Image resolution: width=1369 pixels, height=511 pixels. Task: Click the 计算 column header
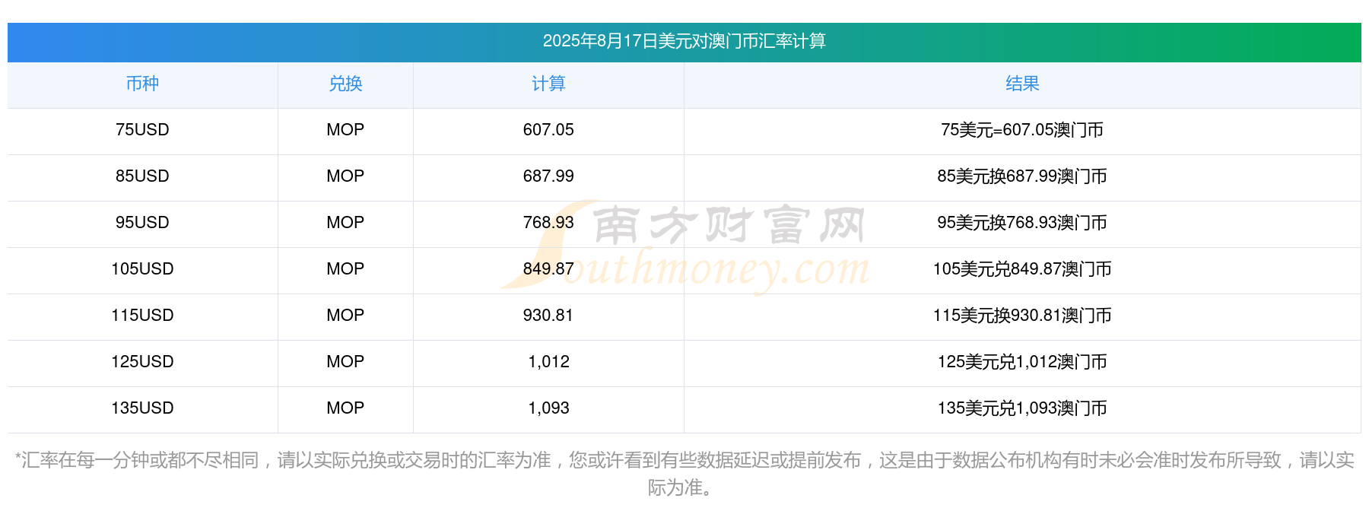click(x=548, y=84)
